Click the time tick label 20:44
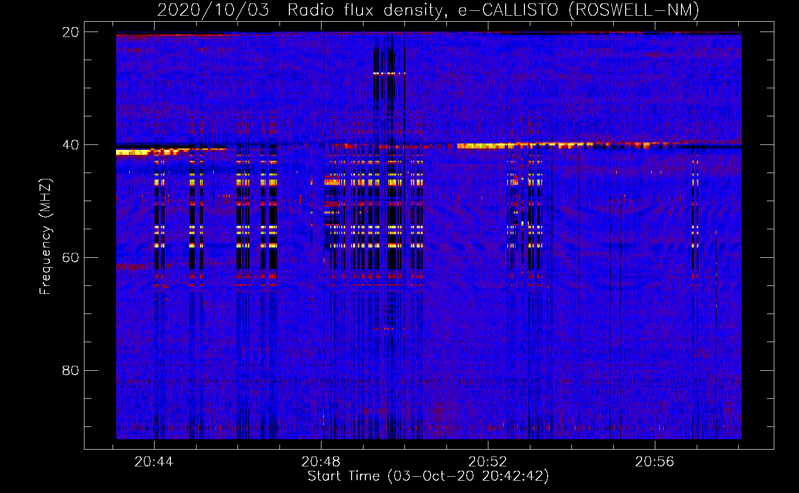The width and height of the screenshot is (799, 493). [154, 461]
